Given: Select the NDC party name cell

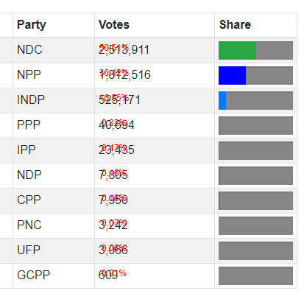Looking at the screenshot, I should (x=54, y=50).
